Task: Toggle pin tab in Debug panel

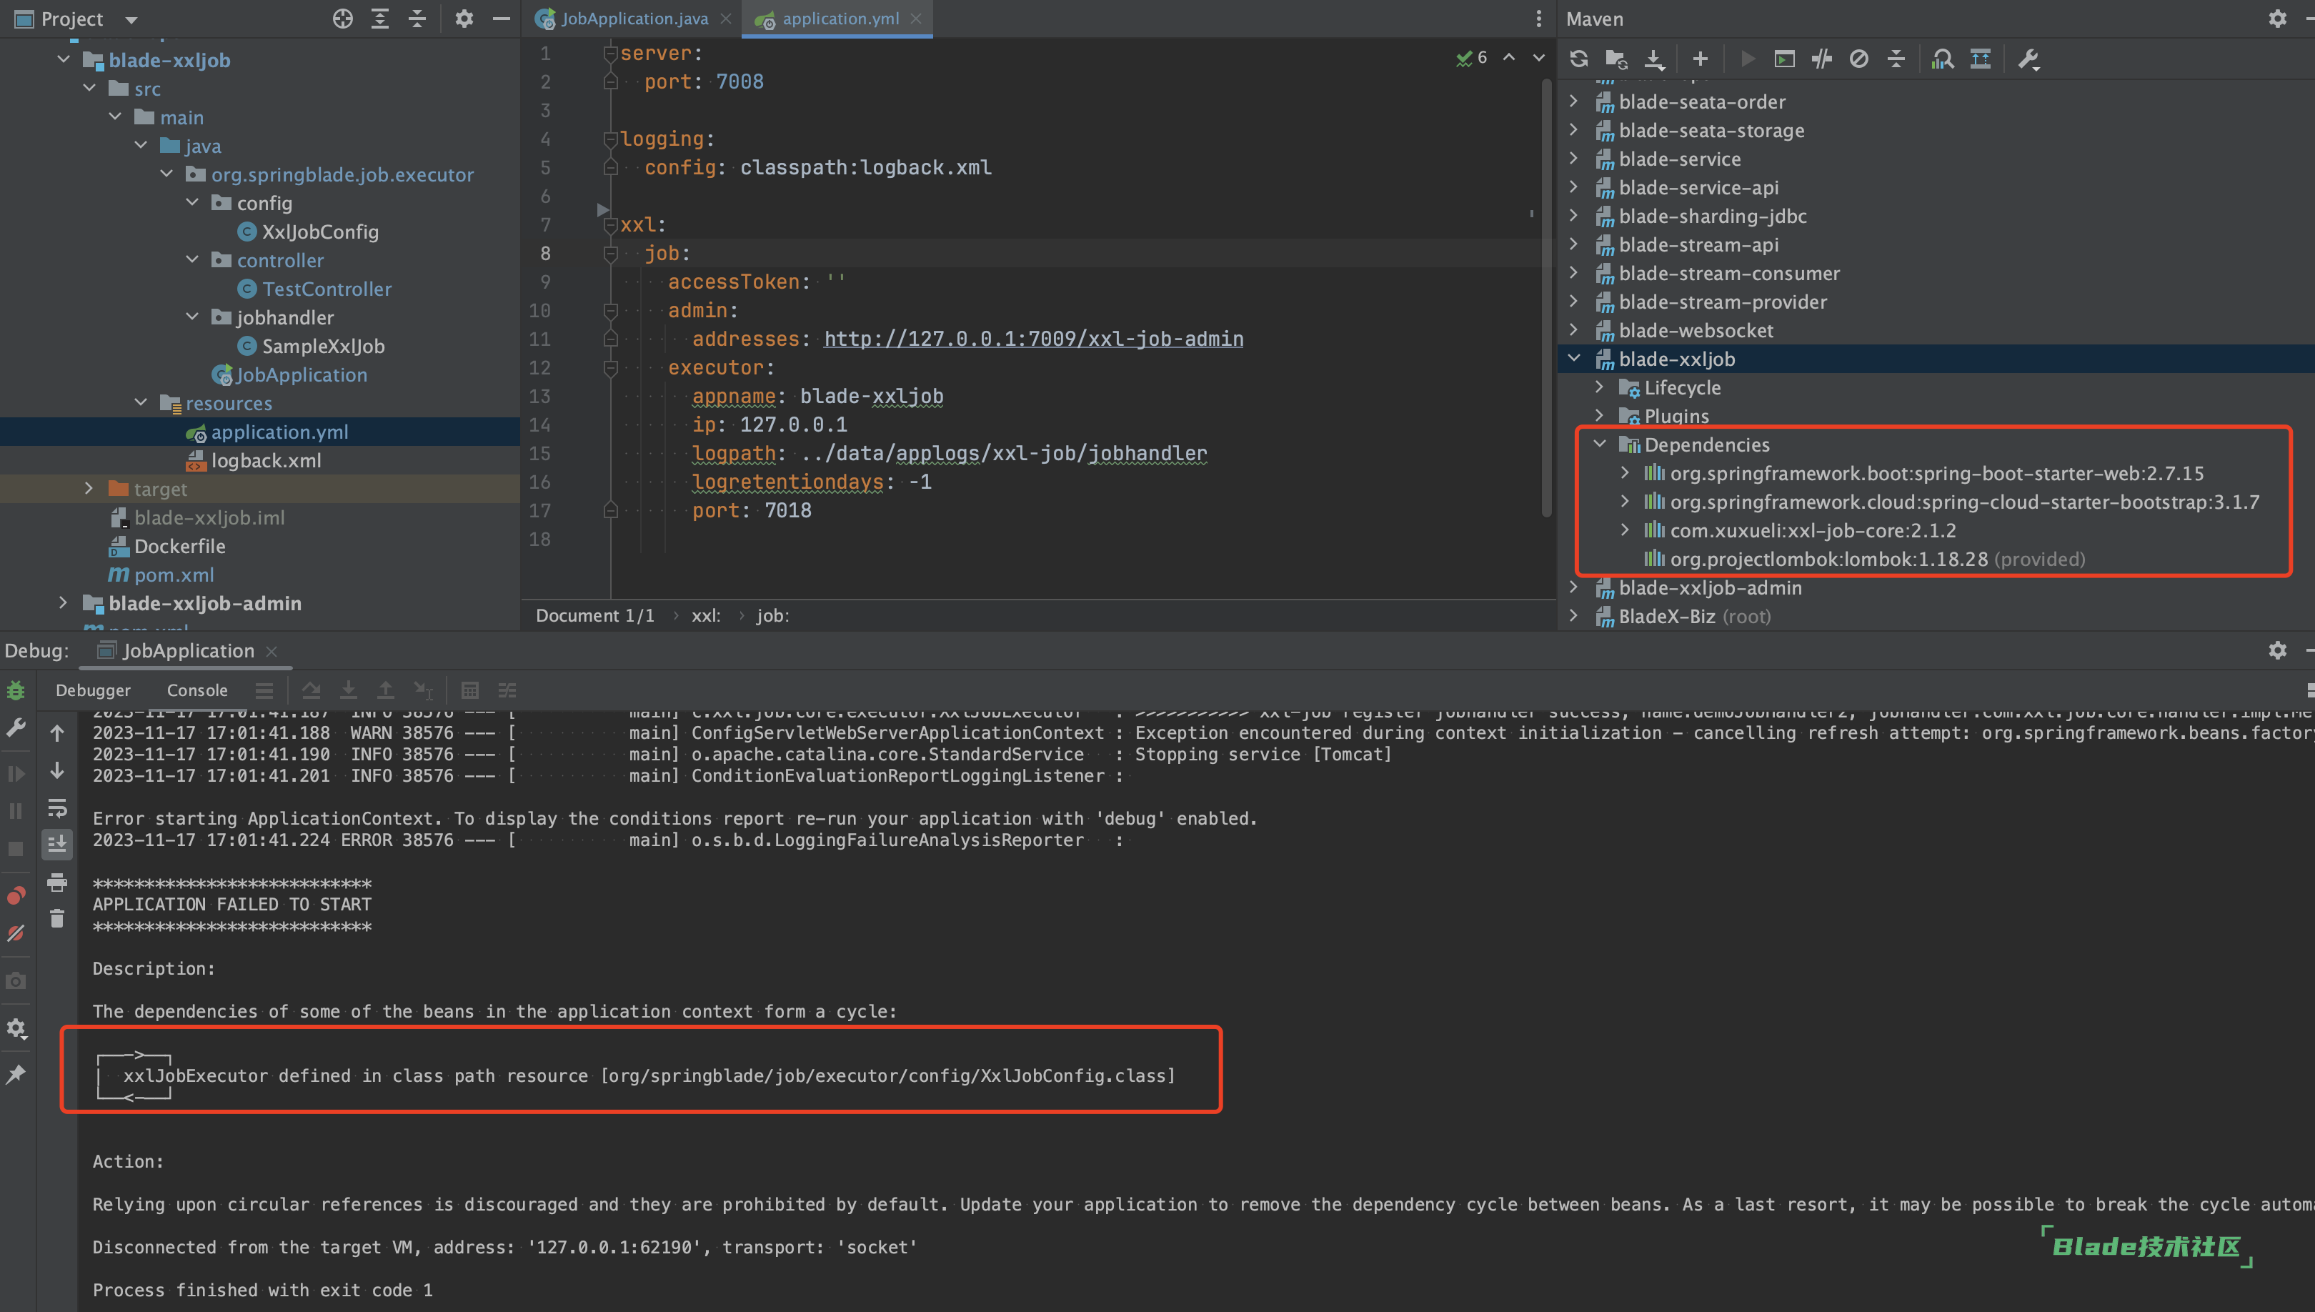Action: point(16,1074)
